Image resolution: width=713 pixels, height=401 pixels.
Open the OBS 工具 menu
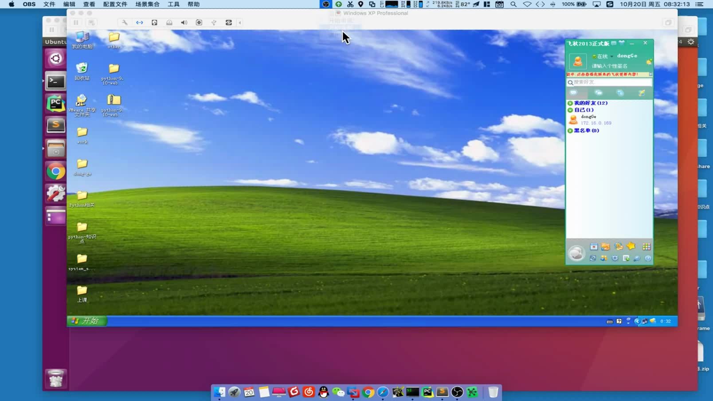(173, 4)
